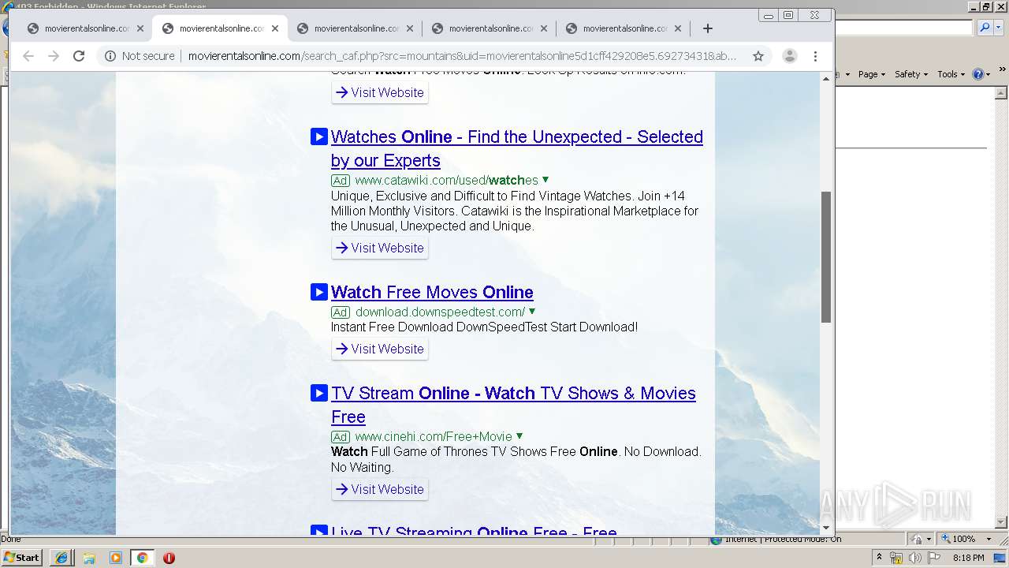Open Watches Online catawiki ad headline

tap(517, 148)
